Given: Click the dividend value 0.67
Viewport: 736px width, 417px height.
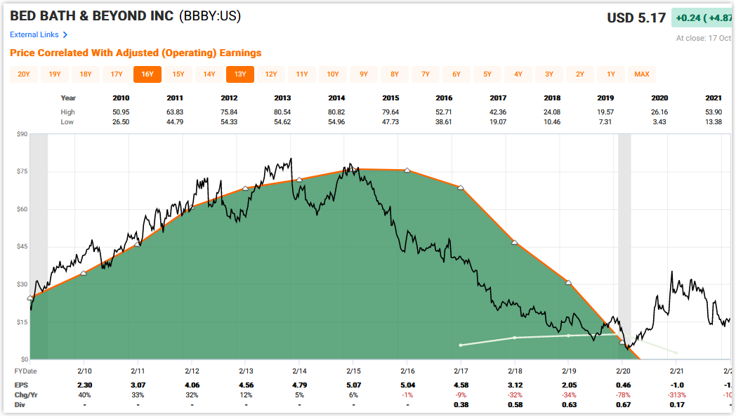Looking at the screenshot, I should (624, 405).
